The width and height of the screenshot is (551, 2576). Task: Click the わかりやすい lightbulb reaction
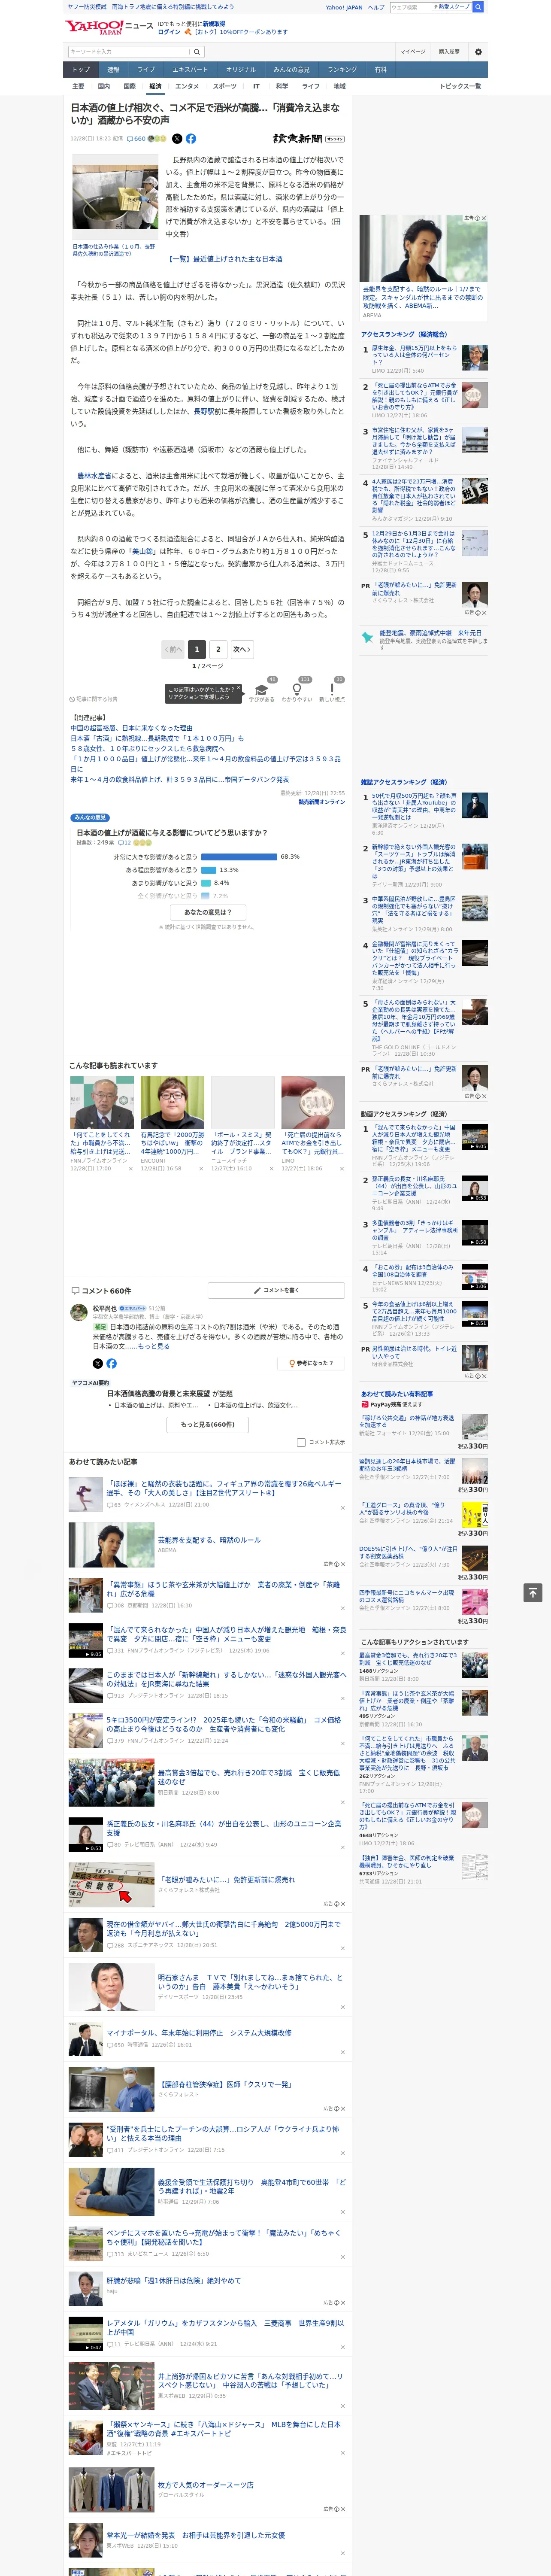(296, 691)
